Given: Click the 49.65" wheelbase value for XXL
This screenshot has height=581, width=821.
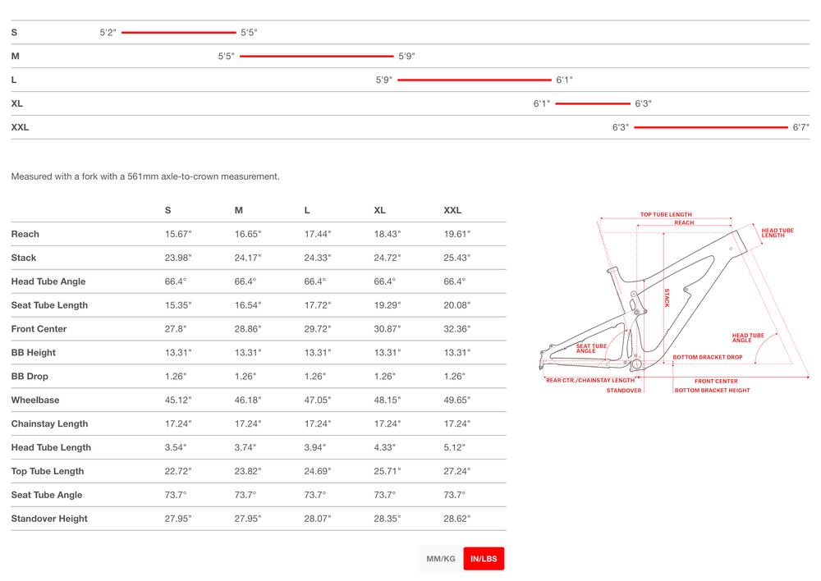Looking at the screenshot, I should [x=457, y=400].
